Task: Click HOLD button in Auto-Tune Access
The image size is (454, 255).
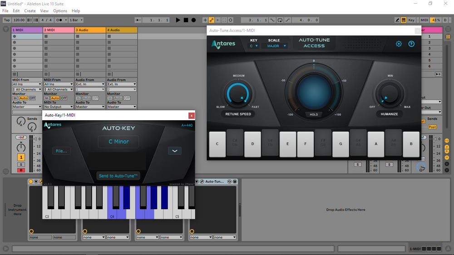Action: [314, 115]
